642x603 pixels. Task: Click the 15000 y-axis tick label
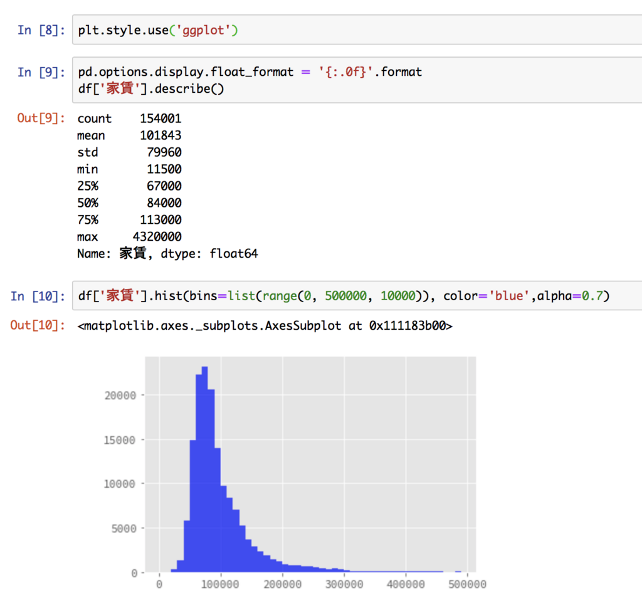click(120, 440)
